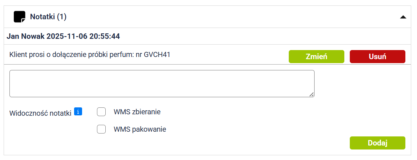417x160 pixels.
Task: Delete the note with the red Usuń button
Action: point(377,57)
